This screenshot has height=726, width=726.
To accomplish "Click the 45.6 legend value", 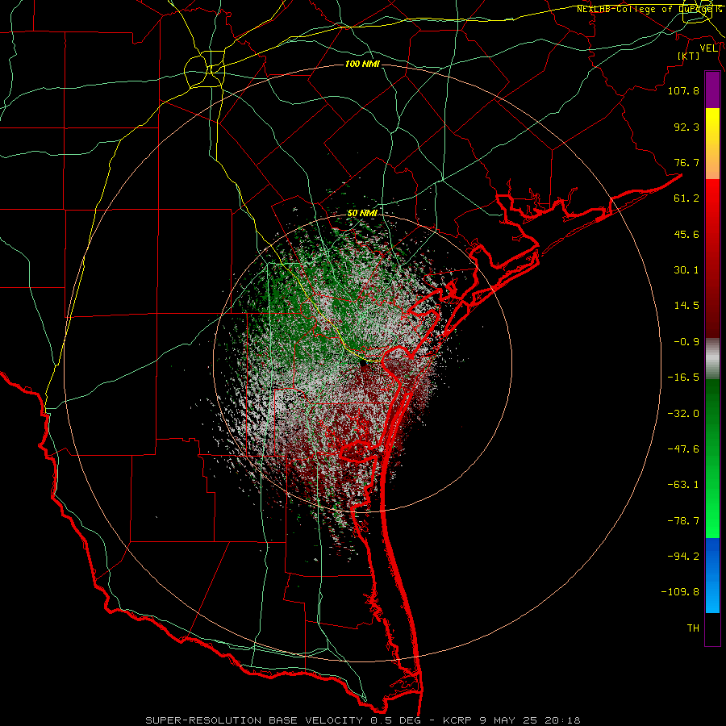I will coord(686,234).
